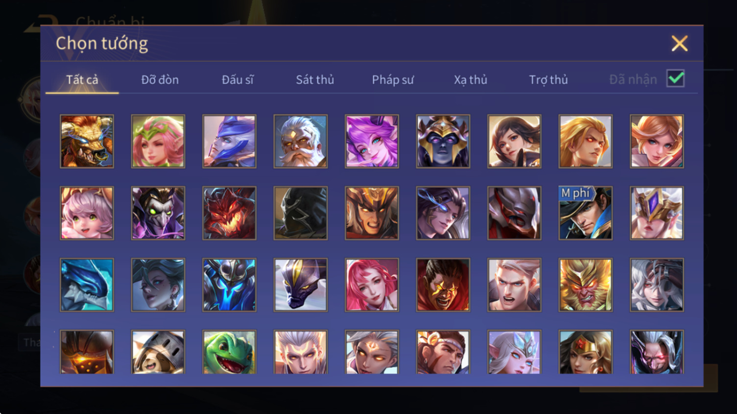This screenshot has height=414, width=737.
Task: Toggle the 'Đã nhận' checkbox
Action: pyautogui.click(x=675, y=78)
